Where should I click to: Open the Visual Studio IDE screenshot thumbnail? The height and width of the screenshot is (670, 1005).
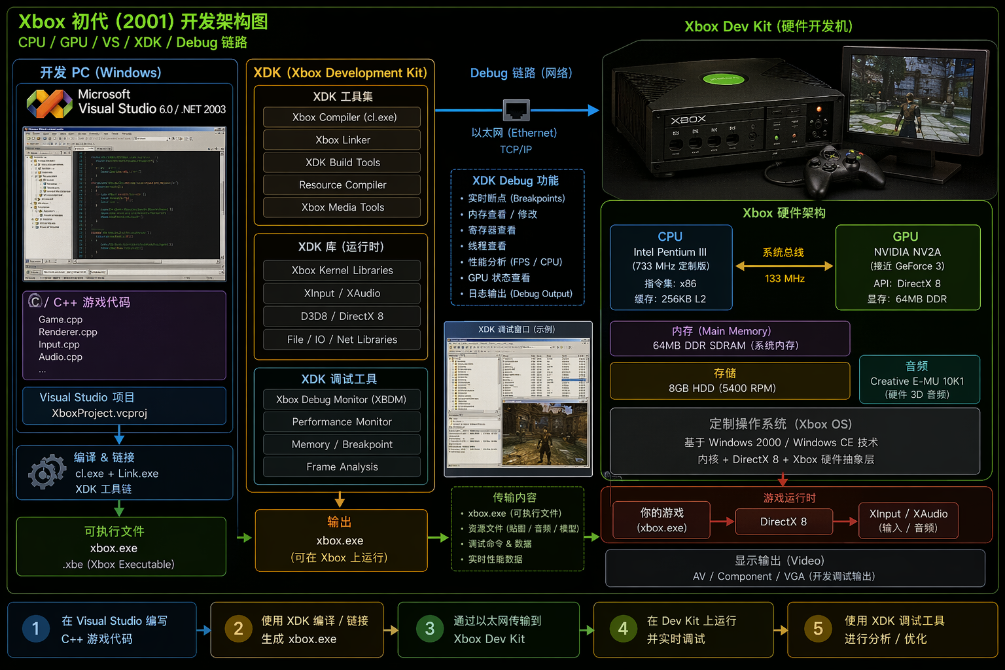coord(124,204)
